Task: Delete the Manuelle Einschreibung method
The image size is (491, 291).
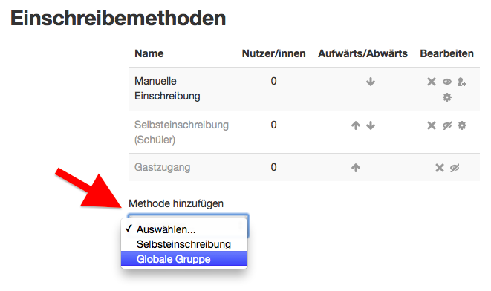Action: (x=432, y=82)
